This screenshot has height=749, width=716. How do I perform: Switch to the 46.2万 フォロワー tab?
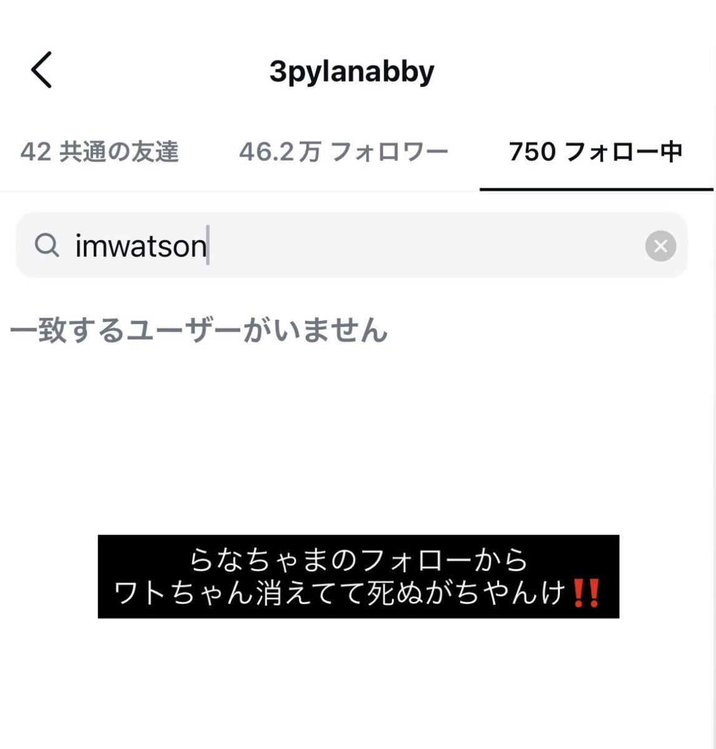(343, 152)
